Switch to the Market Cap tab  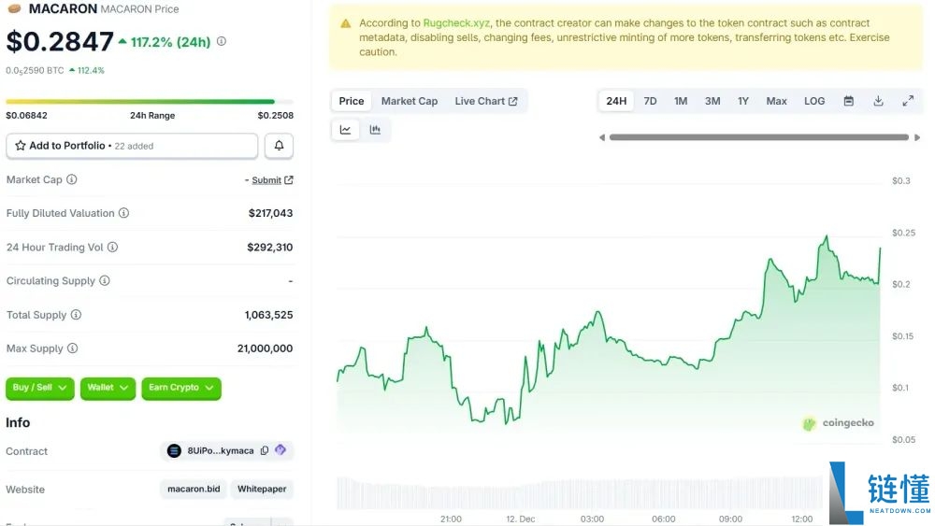click(409, 101)
